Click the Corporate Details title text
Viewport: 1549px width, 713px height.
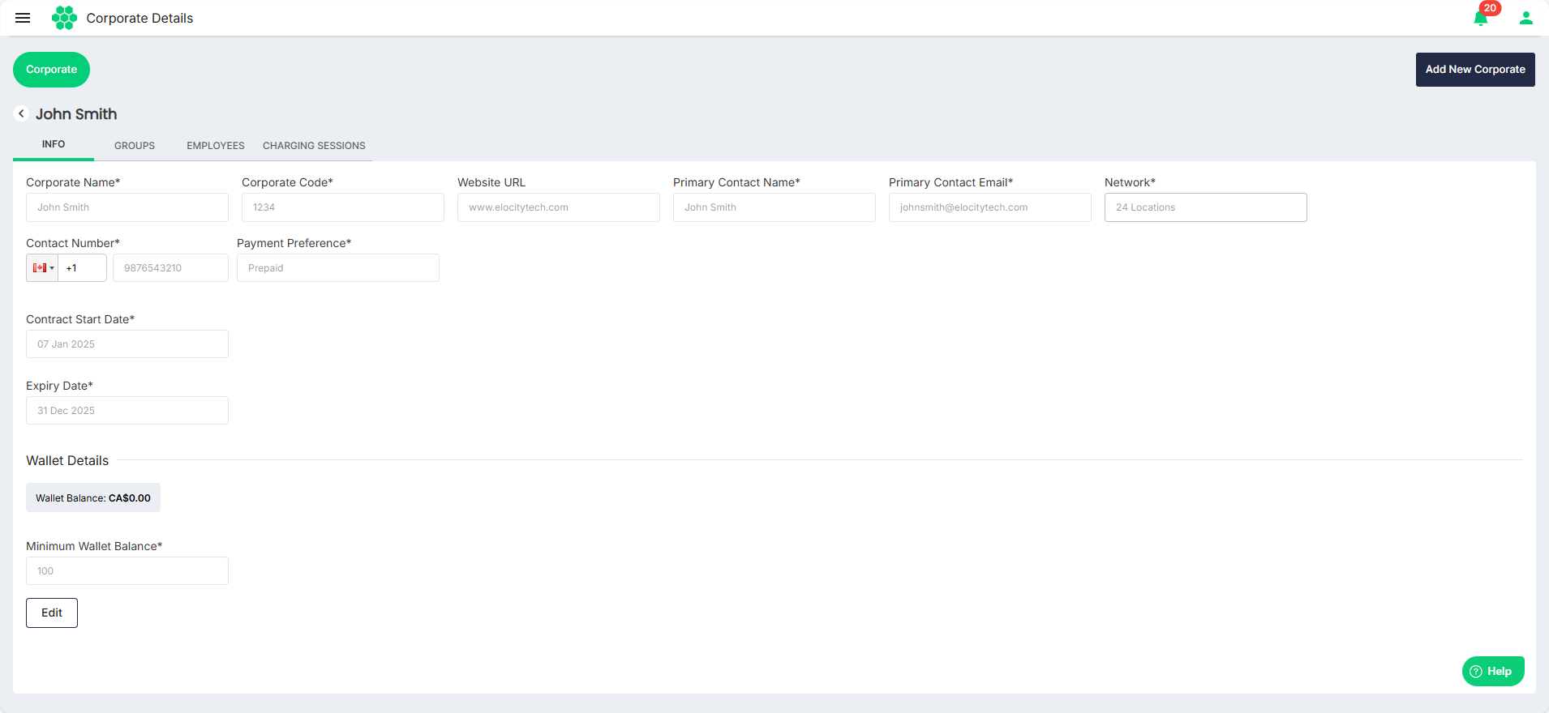139,18
